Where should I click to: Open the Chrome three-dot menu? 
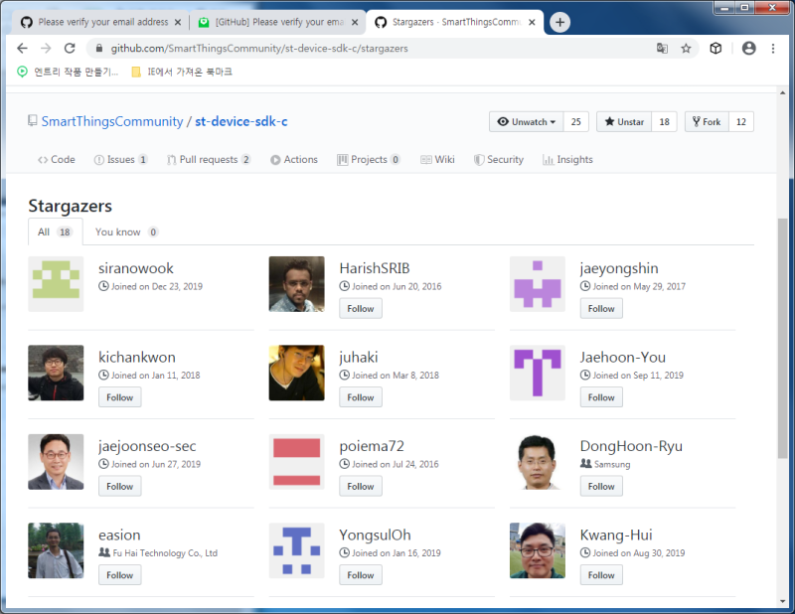(x=773, y=48)
